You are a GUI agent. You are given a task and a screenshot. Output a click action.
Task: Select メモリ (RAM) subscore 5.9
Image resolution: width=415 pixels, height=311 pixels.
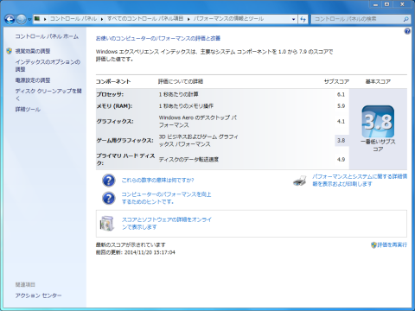[341, 106]
